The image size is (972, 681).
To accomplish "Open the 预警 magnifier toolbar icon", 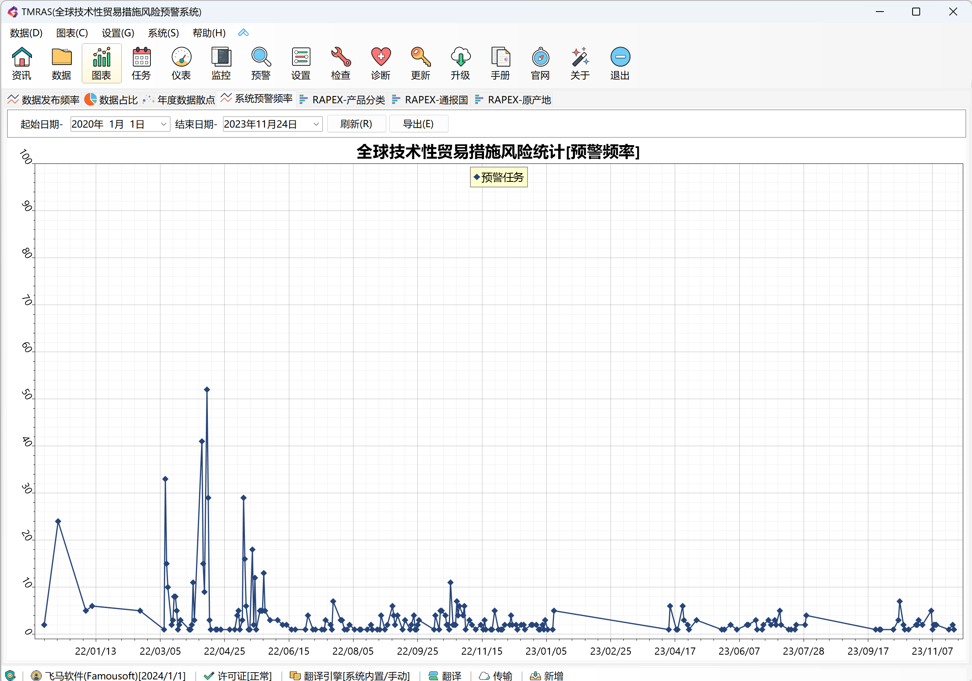I will [x=261, y=63].
